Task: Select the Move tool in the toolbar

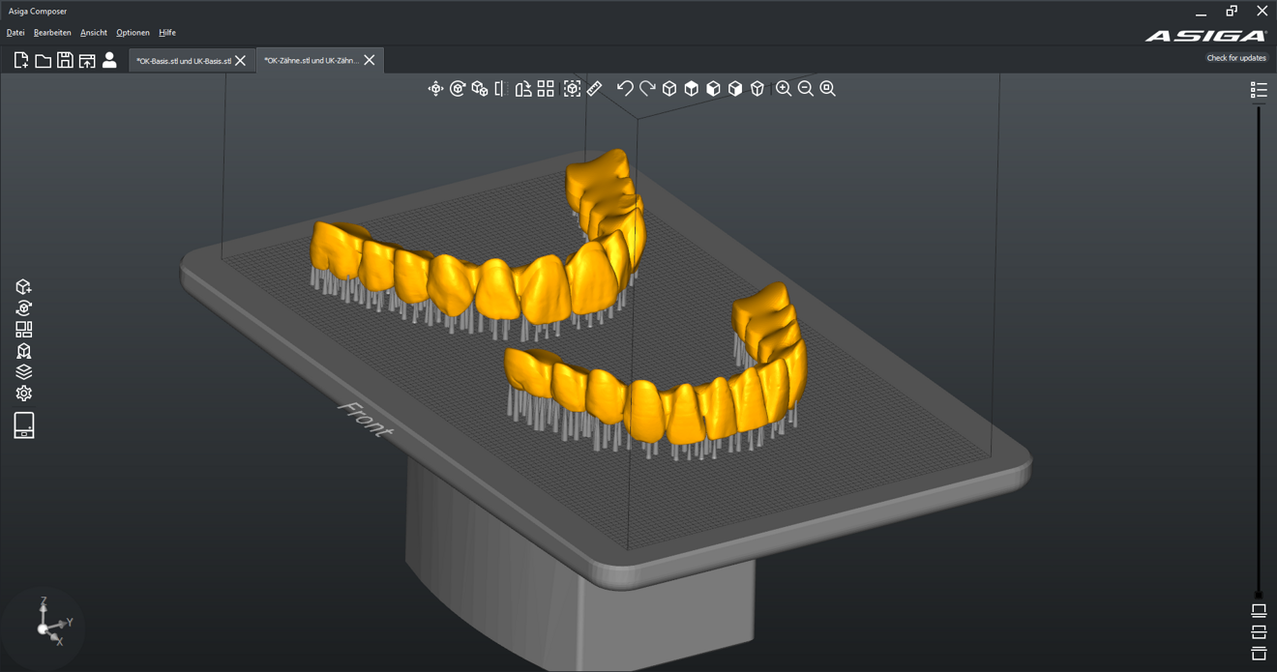Action: tap(435, 88)
